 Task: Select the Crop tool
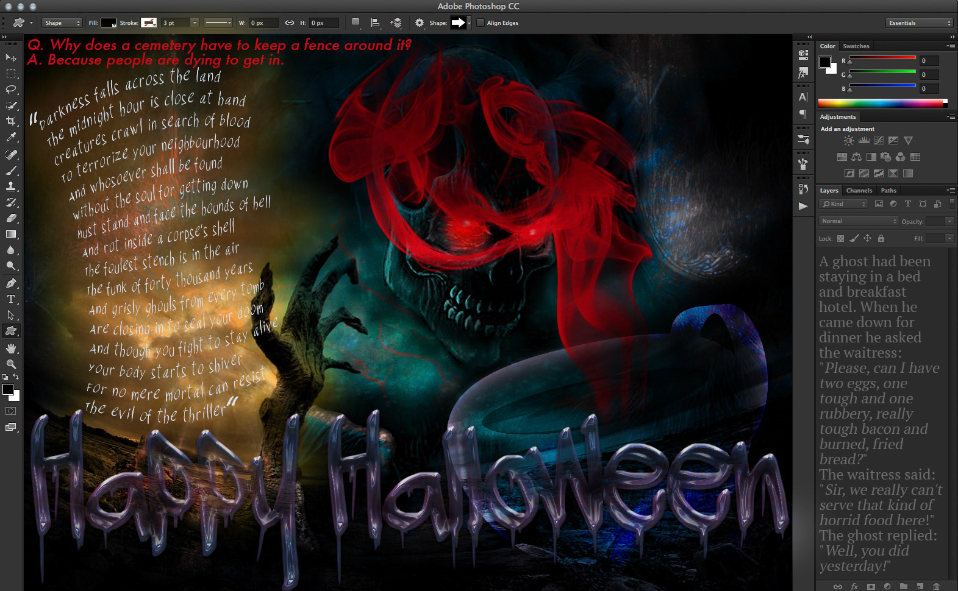pyautogui.click(x=11, y=121)
